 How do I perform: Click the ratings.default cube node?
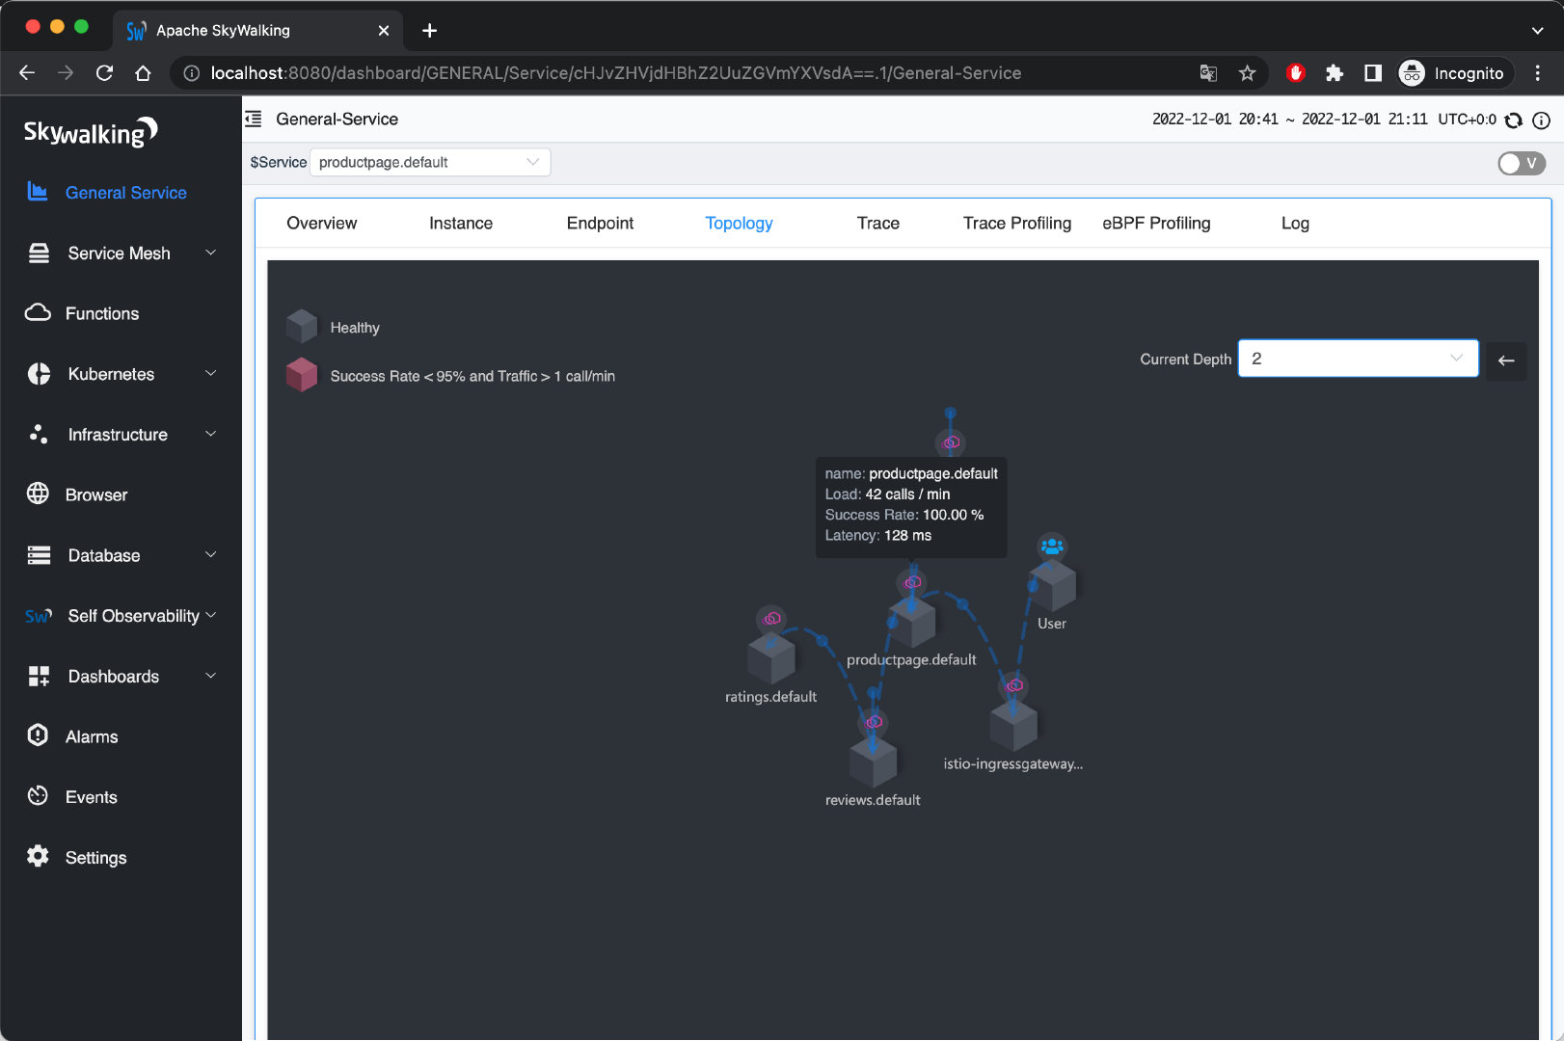(x=770, y=659)
